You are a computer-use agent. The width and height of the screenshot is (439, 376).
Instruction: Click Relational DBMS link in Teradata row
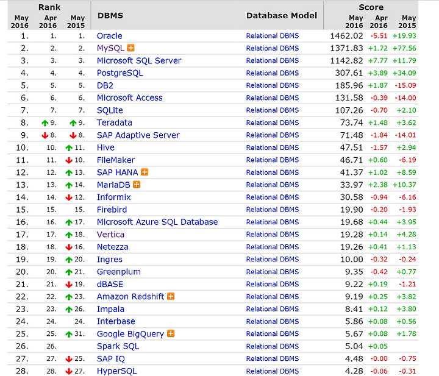tap(273, 122)
